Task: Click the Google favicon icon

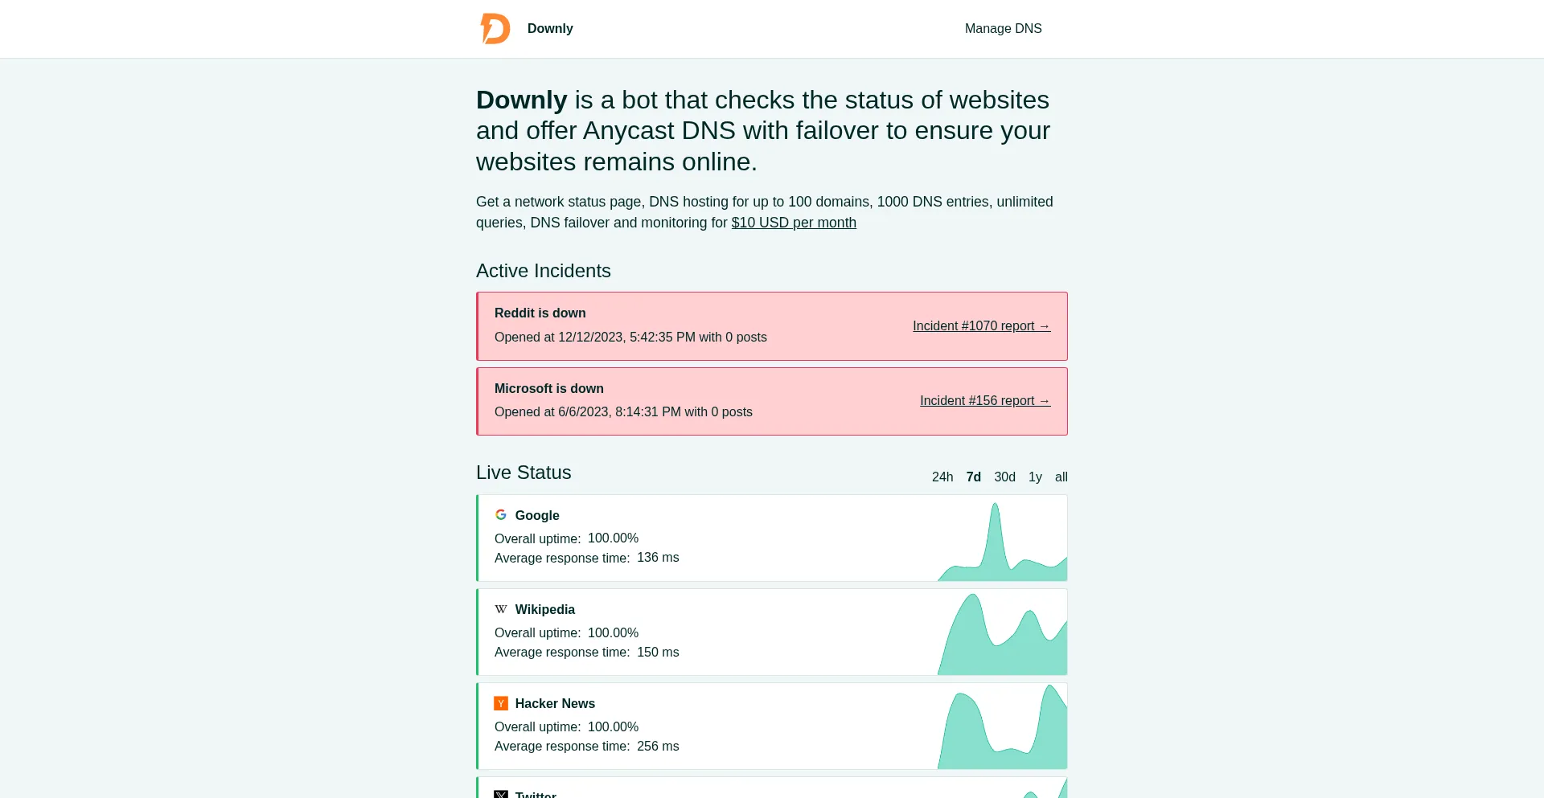Action: [501, 515]
